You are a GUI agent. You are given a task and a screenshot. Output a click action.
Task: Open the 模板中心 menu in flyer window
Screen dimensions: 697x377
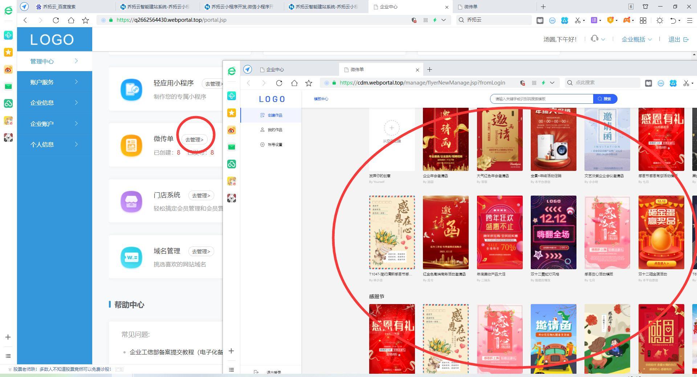(321, 99)
